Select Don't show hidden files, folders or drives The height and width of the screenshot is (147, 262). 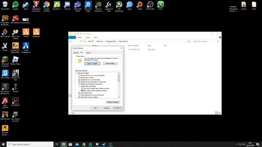[x=82, y=89]
